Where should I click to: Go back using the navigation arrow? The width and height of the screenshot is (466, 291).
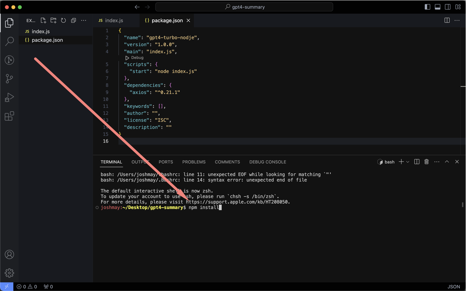pyautogui.click(x=137, y=7)
